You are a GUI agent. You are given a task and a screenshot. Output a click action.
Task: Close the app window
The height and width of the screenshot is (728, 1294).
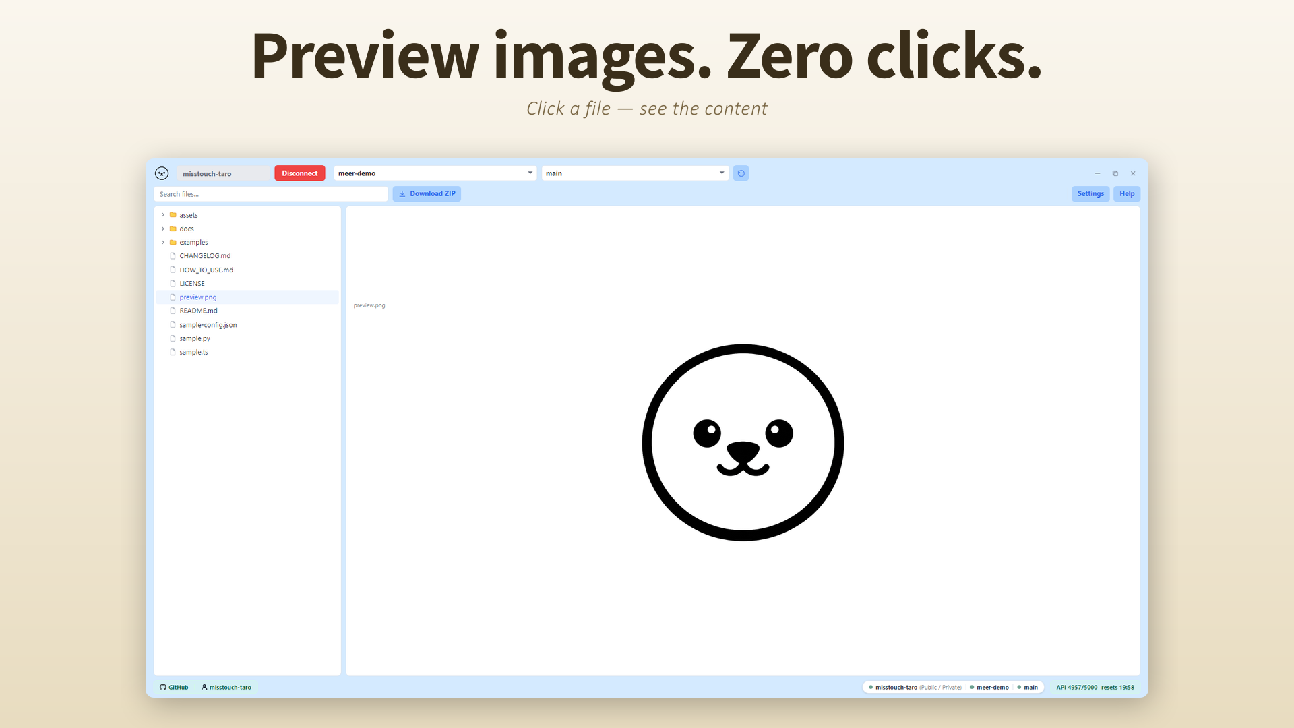coord(1133,173)
